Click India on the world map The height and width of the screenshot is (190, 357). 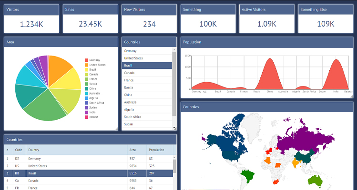tap(296, 163)
